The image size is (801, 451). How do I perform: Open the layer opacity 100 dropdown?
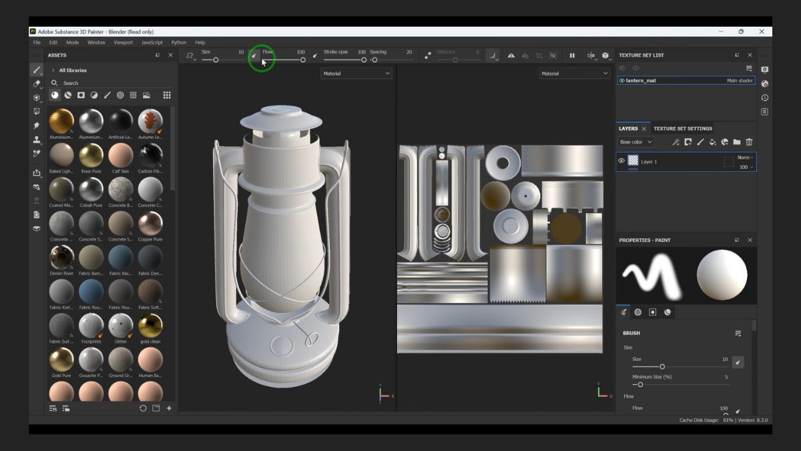(x=746, y=167)
